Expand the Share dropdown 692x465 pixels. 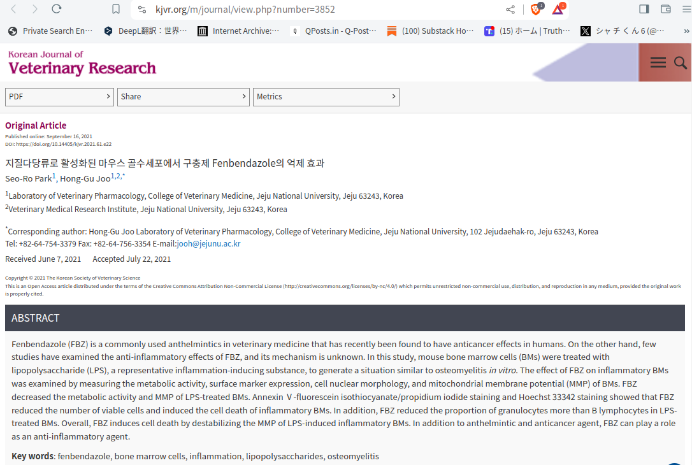(183, 97)
